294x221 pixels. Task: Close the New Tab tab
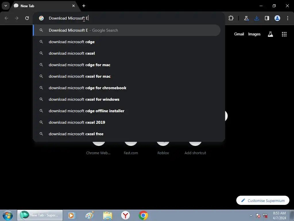pyautogui.click(x=73, y=6)
